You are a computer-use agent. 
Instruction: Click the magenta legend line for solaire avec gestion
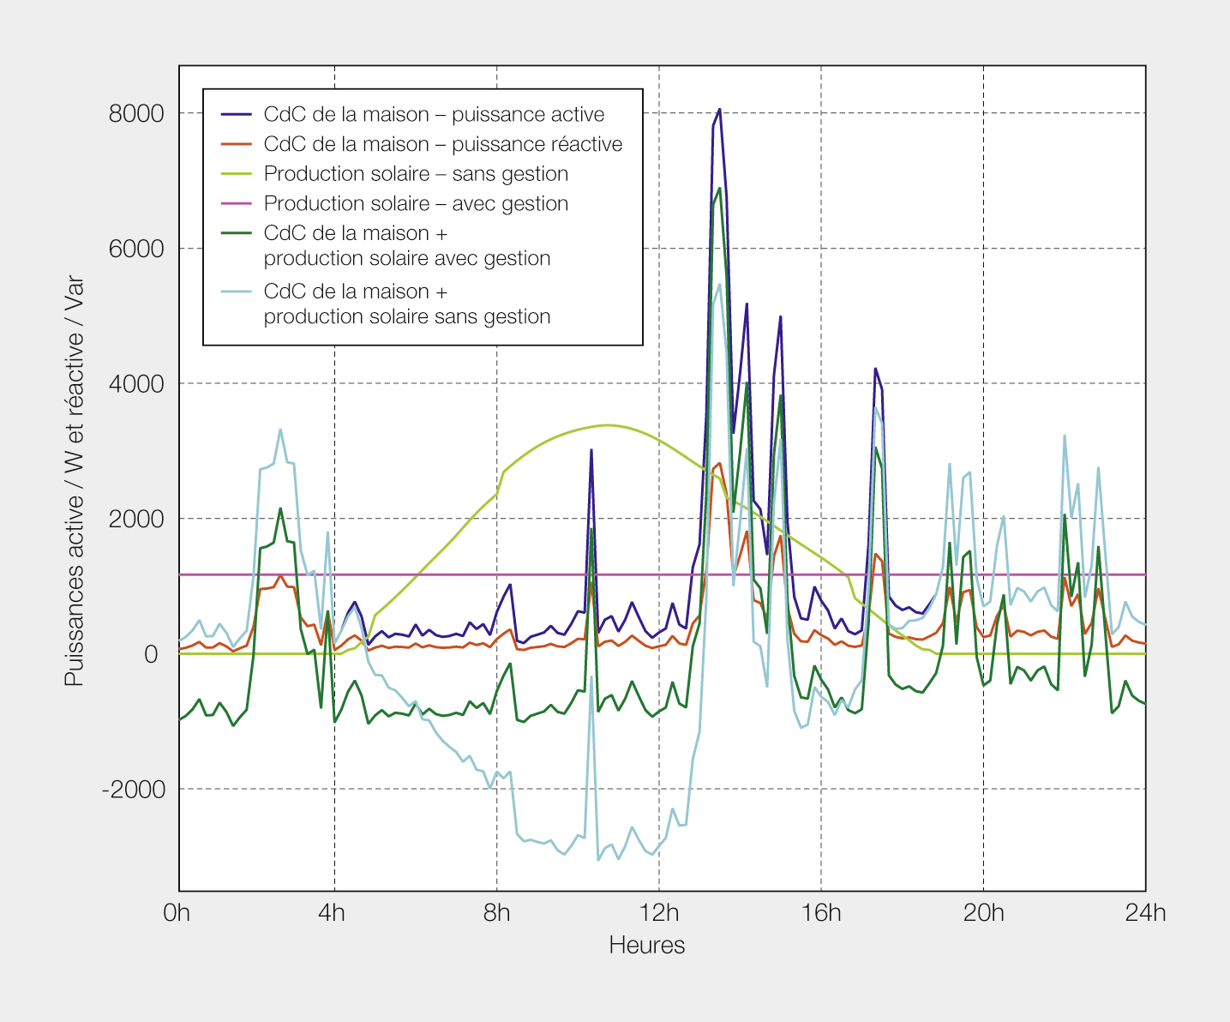coord(236,204)
